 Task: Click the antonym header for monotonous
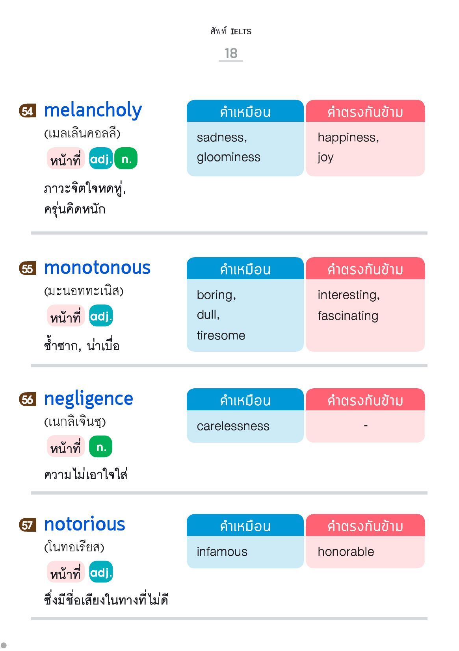coord(365,269)
